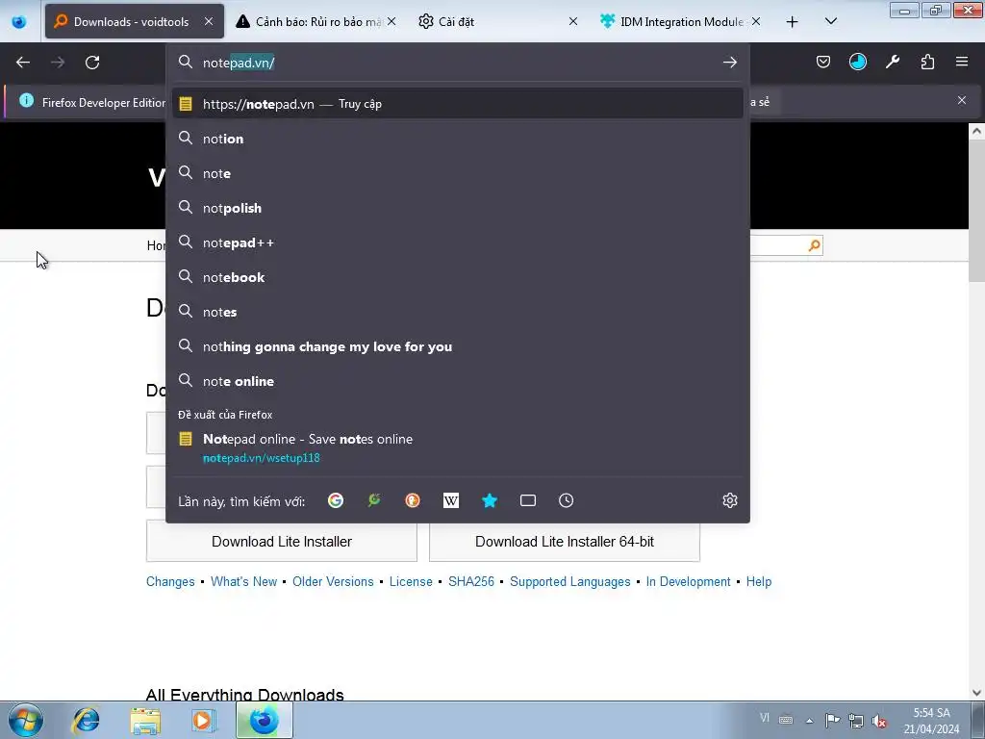Show hidden tray icons arrow

[809, 721]
